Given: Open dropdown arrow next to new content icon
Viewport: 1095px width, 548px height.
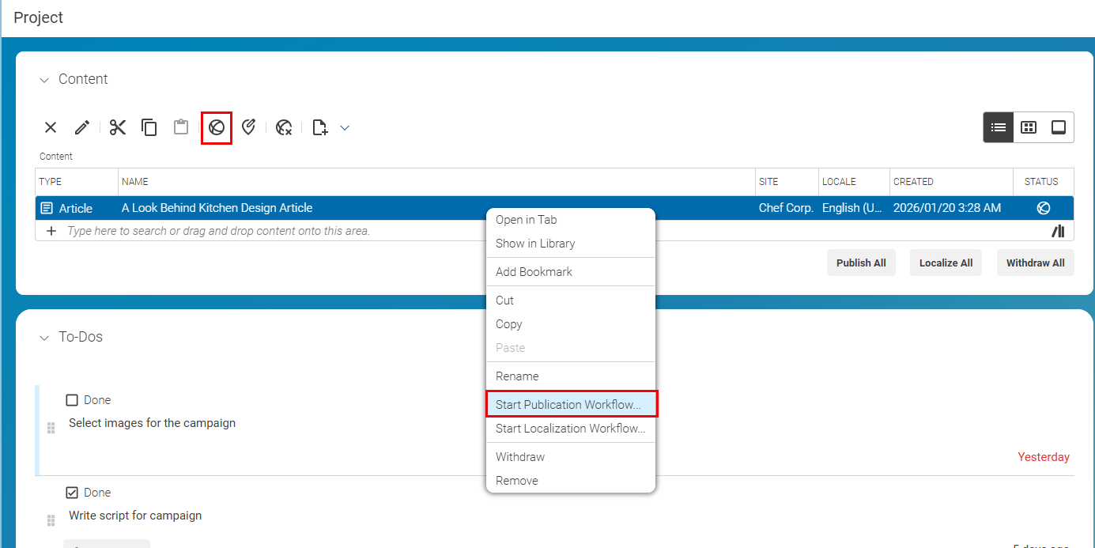Looking at the screenshot, I should [x=345, y=127].
